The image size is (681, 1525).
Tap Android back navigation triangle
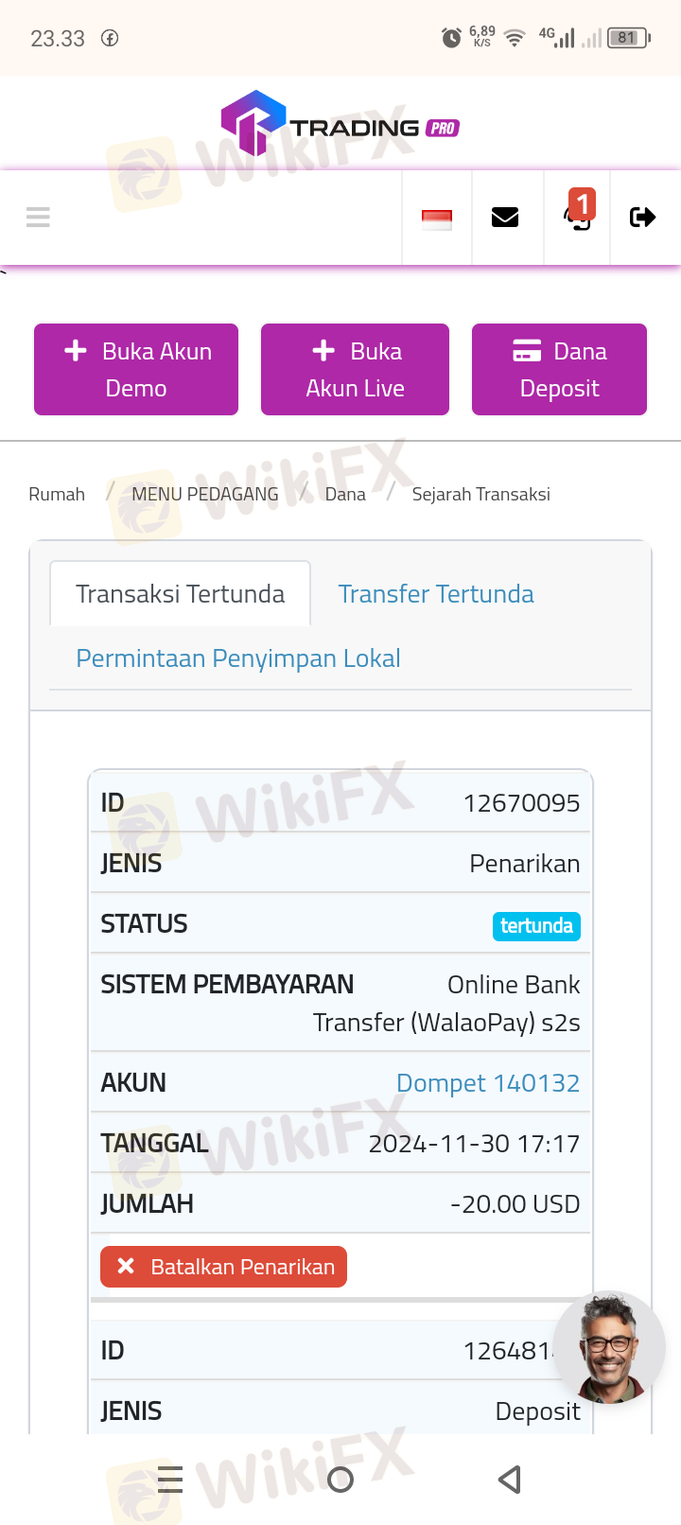click(x=510, y=1479)
